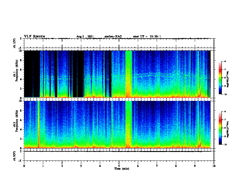Click the "-5" volt tick on ch.1(V) axis
This screenshot has width=241, height=186.
point(20,48)
